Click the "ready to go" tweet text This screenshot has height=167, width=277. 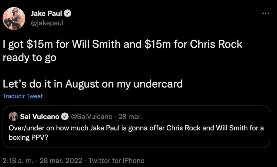[x=29, y=57]
